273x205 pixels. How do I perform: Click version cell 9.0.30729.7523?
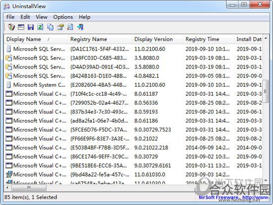click(x=152, y=130)
